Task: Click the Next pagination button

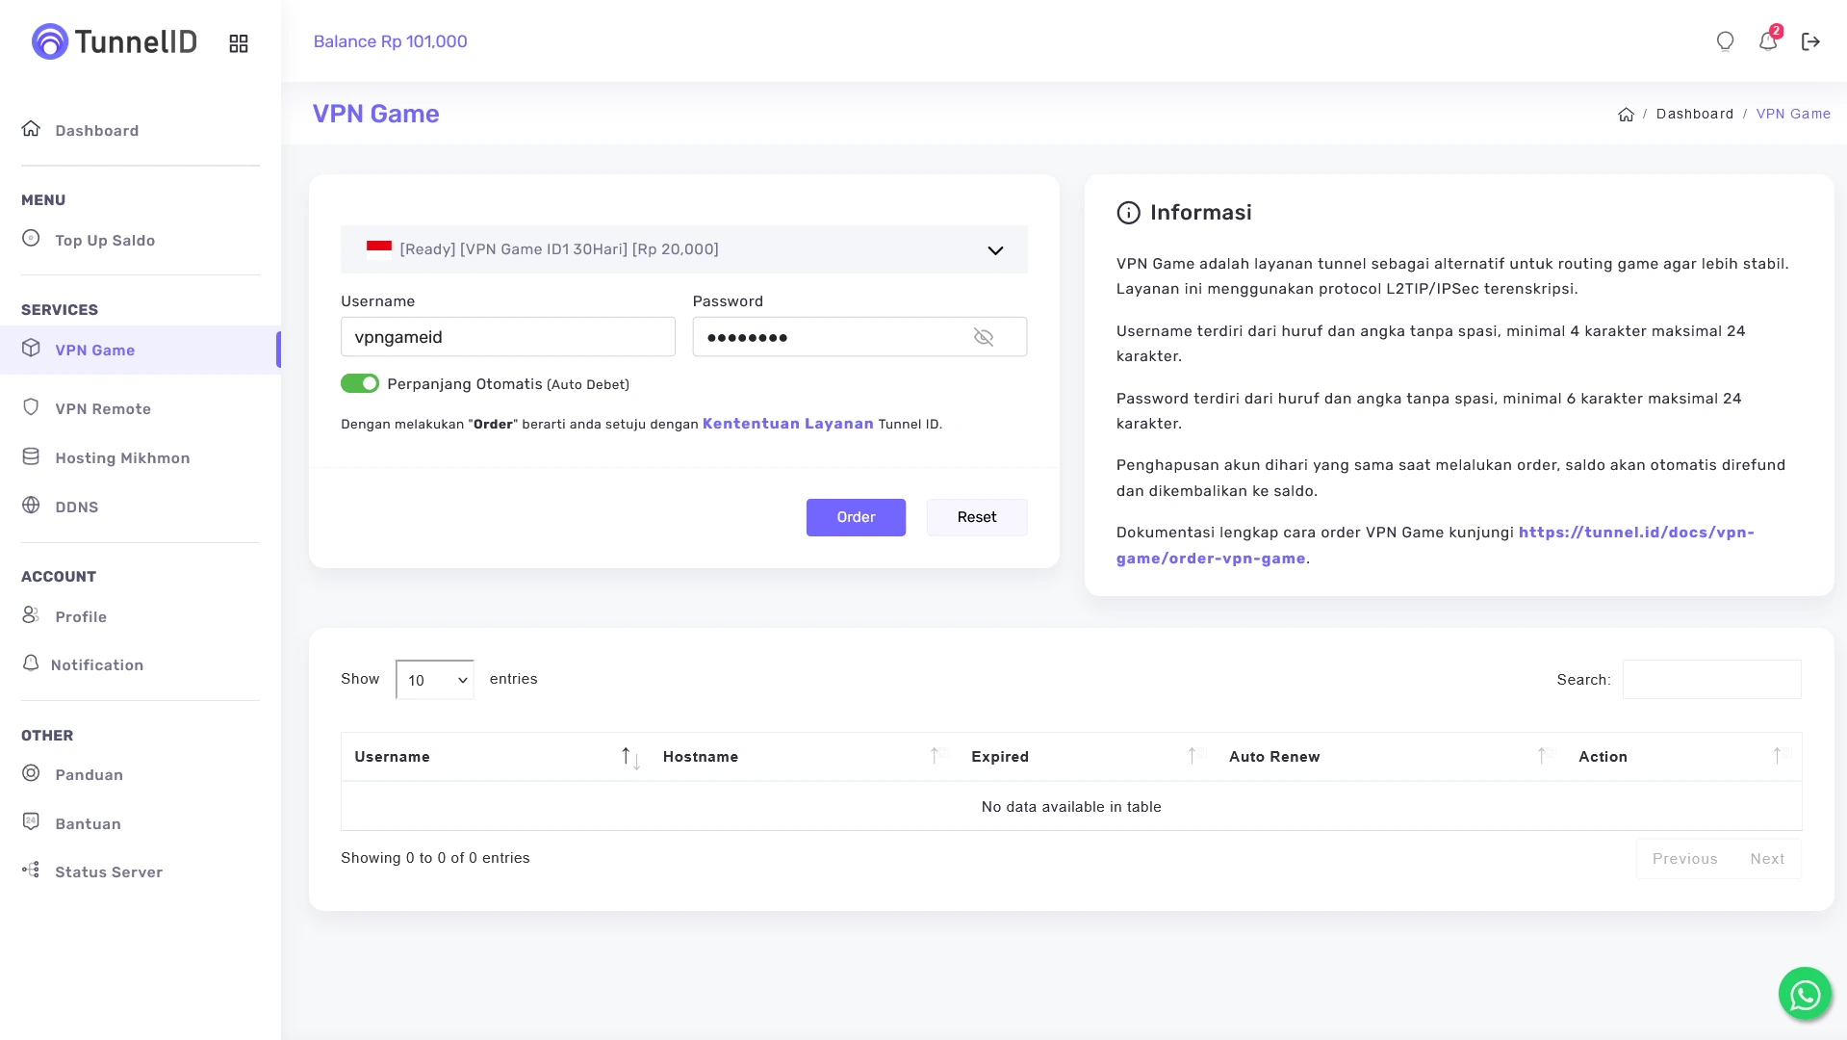Action: click(1767, 859)
